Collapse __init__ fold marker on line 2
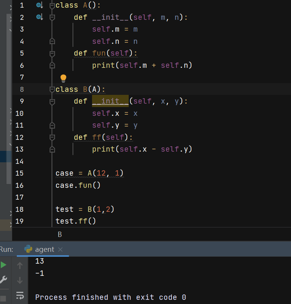291x304 pixels. pos(52,18)
